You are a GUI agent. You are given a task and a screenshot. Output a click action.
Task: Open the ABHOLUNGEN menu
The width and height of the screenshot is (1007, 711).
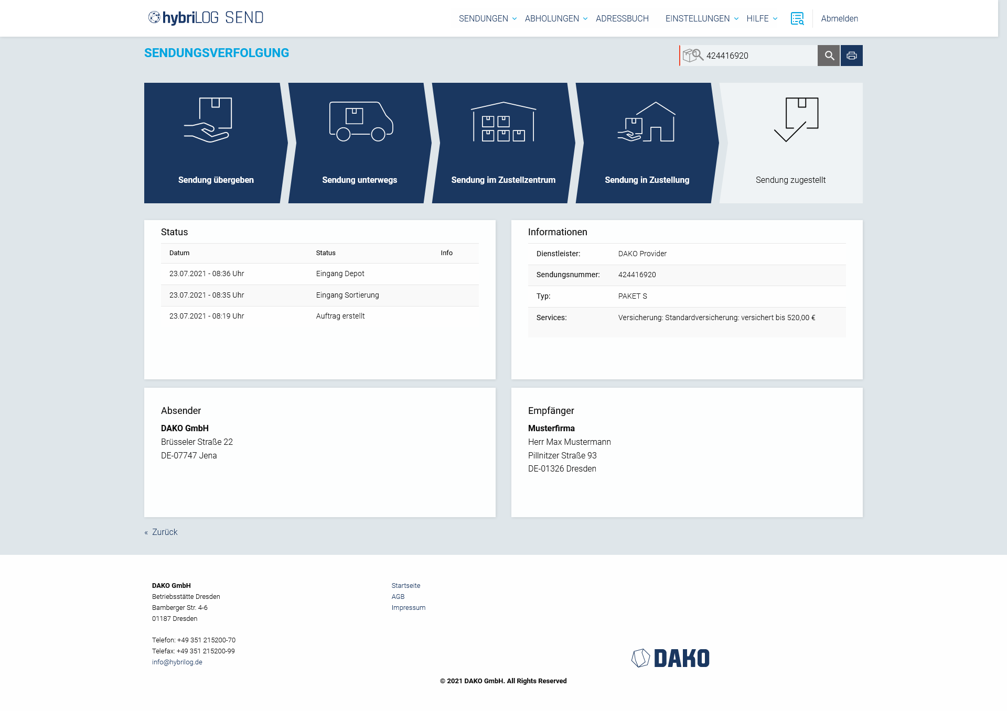[x=552, y=18]
